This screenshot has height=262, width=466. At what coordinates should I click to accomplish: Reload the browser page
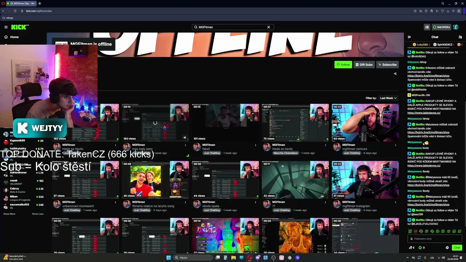15,11
